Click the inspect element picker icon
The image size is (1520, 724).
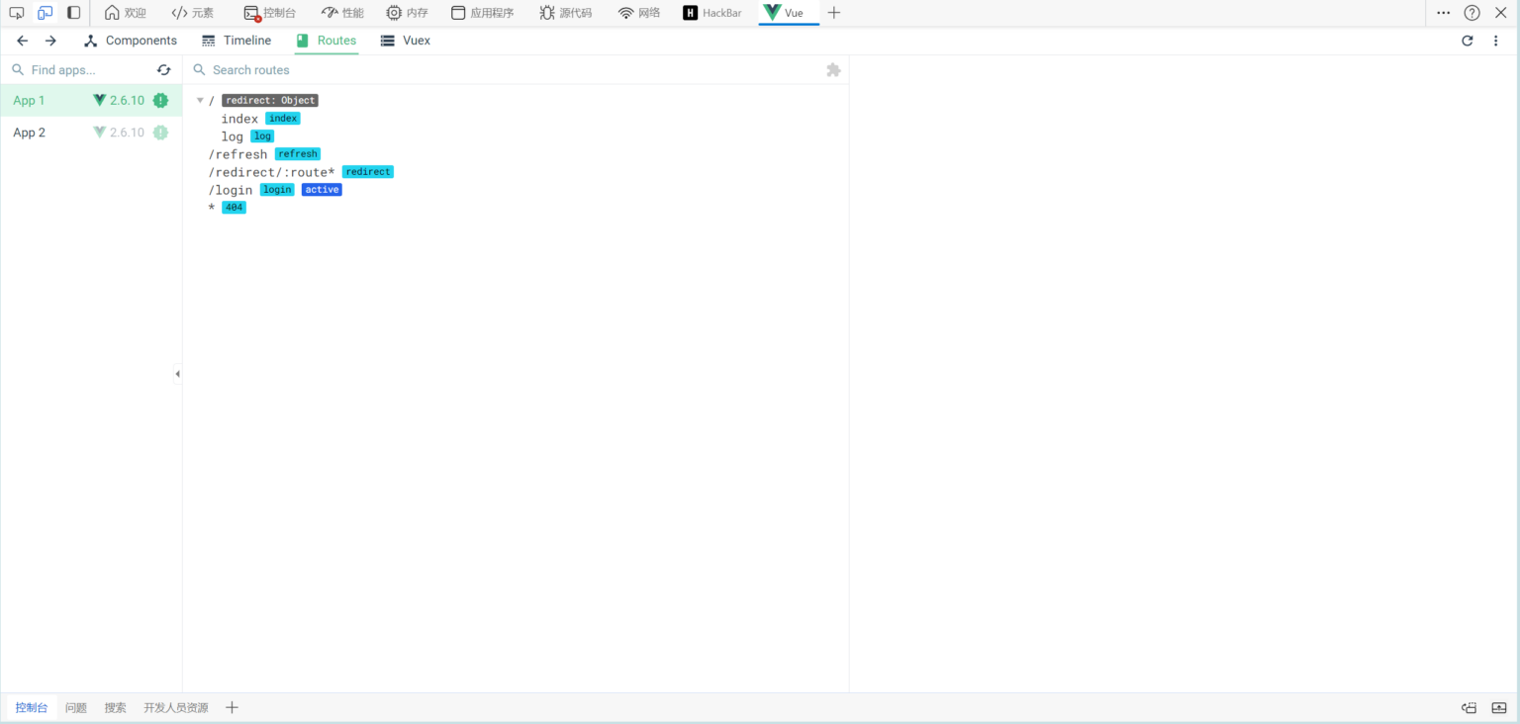tap(17, 13)
